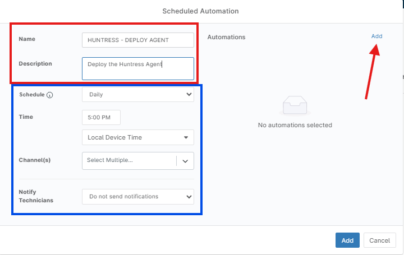Expand the Channel(s) chevron arrow
The width and height of the screenshot is (404, 255).
point(186,161)
